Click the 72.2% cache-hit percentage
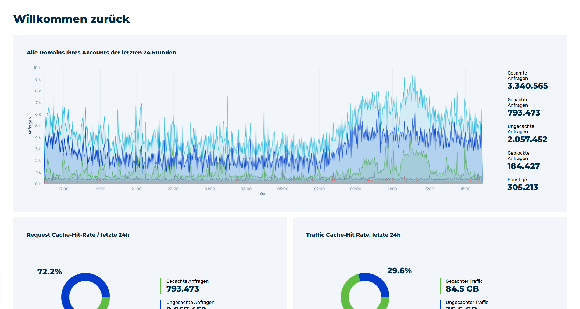Image resolution: width=580 pixels, height=309 pixels. (49, 272)
